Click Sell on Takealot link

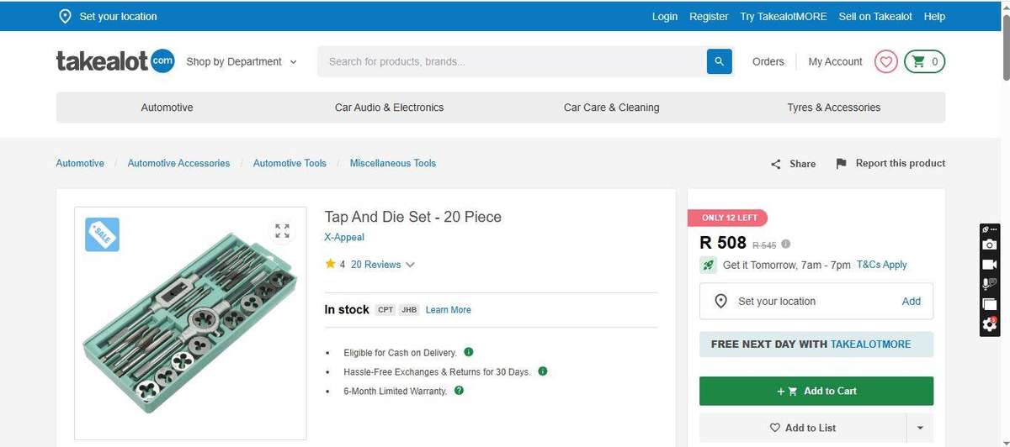point(875,16)
